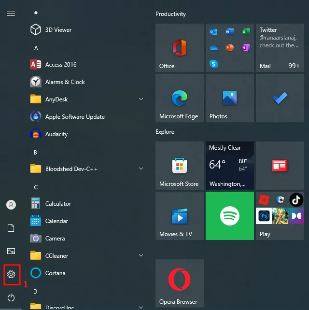Click the user account icon
Screen dimensions: 309x310
pyautogui.click(x=11, y=205)
